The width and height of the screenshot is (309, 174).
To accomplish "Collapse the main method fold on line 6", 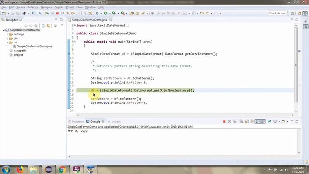I will click(x=75, y=42).
